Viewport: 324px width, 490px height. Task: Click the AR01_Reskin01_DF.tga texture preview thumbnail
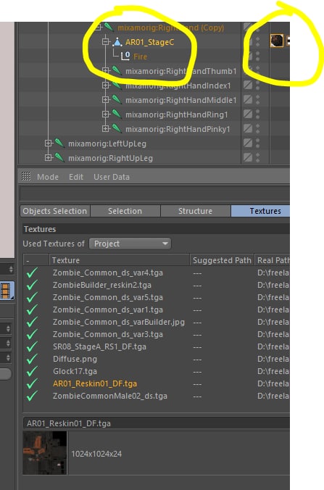tap(45, 452)
